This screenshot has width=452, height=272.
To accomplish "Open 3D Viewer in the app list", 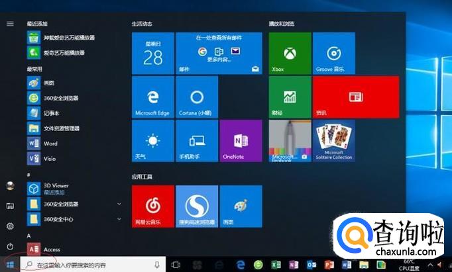I will (x=75, y=189).
